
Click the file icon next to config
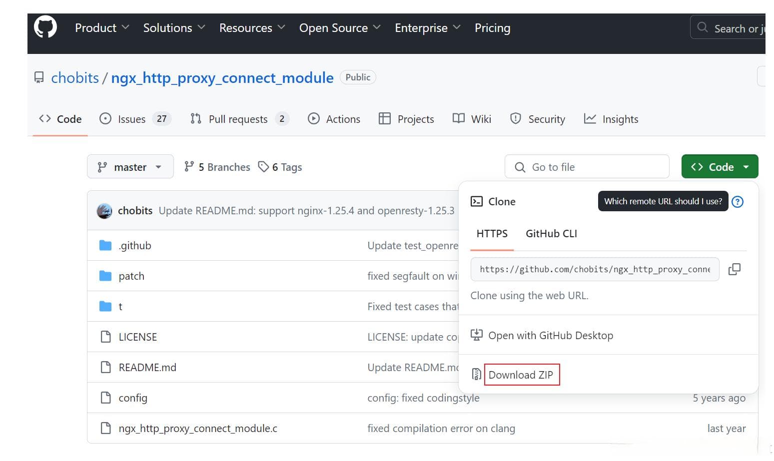[x=106, y=398]
